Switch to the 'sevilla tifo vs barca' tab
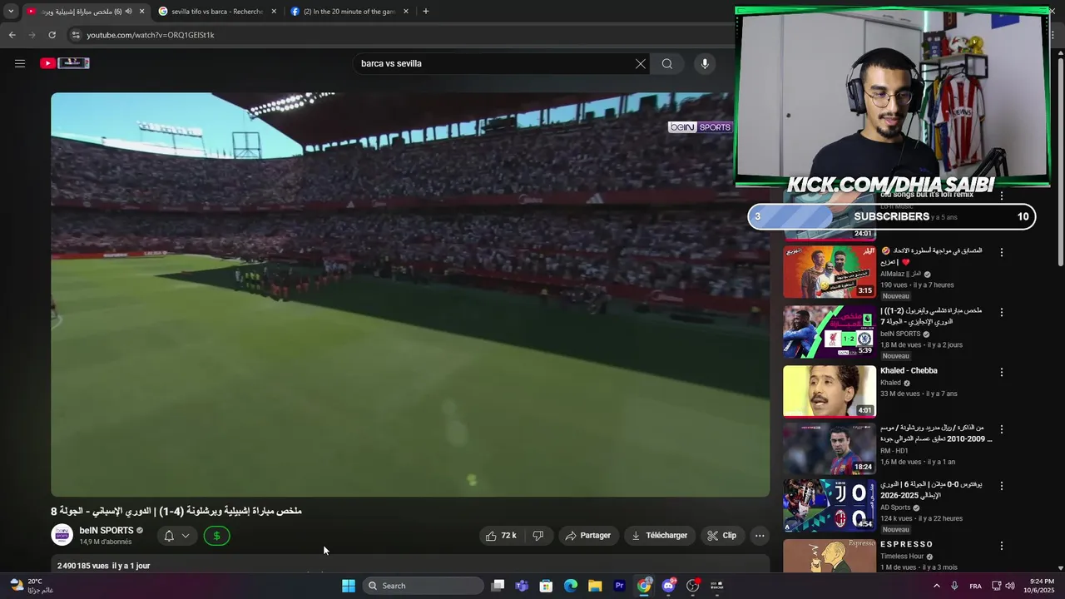This screenshot has width=1065, height=599. coord(218,12)
